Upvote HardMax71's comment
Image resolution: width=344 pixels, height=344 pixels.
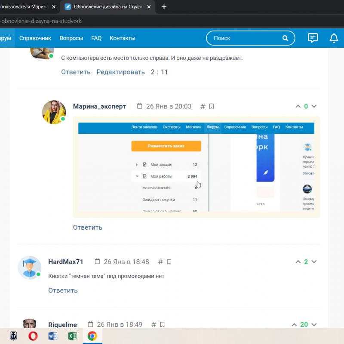tap(298, 262)
